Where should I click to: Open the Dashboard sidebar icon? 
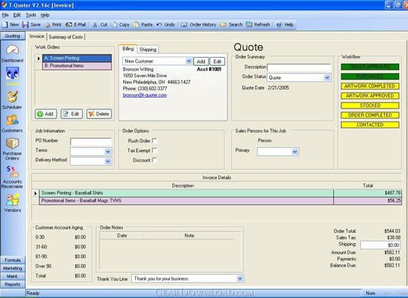[x=12, y=50]
